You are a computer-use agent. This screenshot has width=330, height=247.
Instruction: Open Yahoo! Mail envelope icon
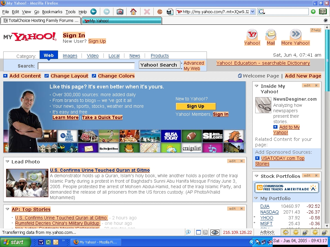[271, 34]
